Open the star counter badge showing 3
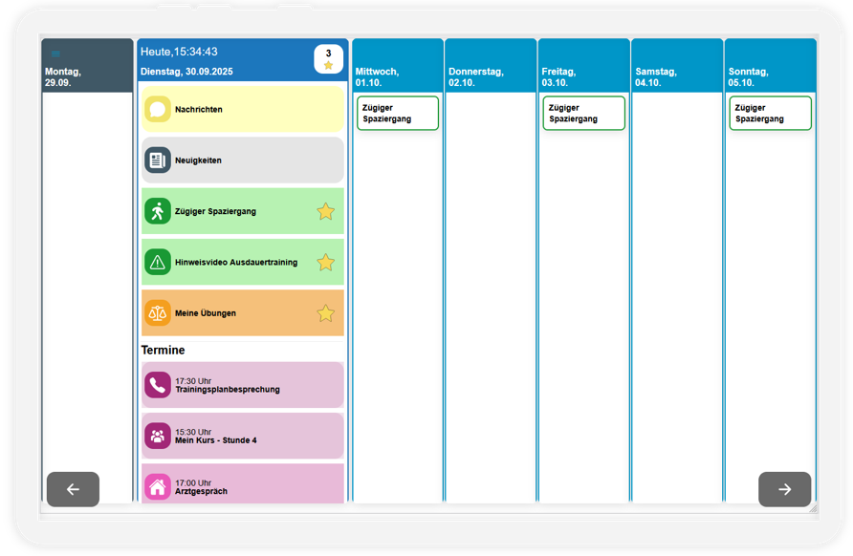Screen dimensions: 853x556 point(329,58)
